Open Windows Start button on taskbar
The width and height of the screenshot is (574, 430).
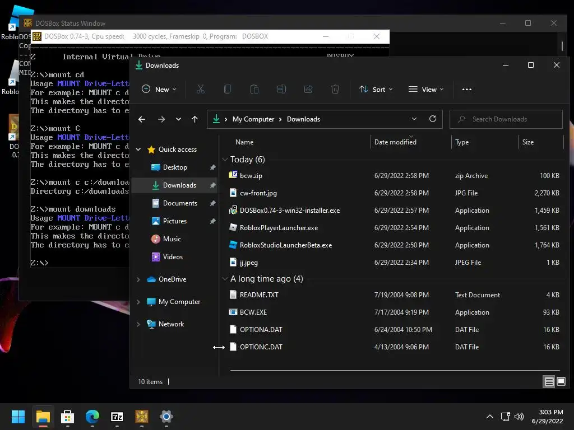tap(18, 417)
